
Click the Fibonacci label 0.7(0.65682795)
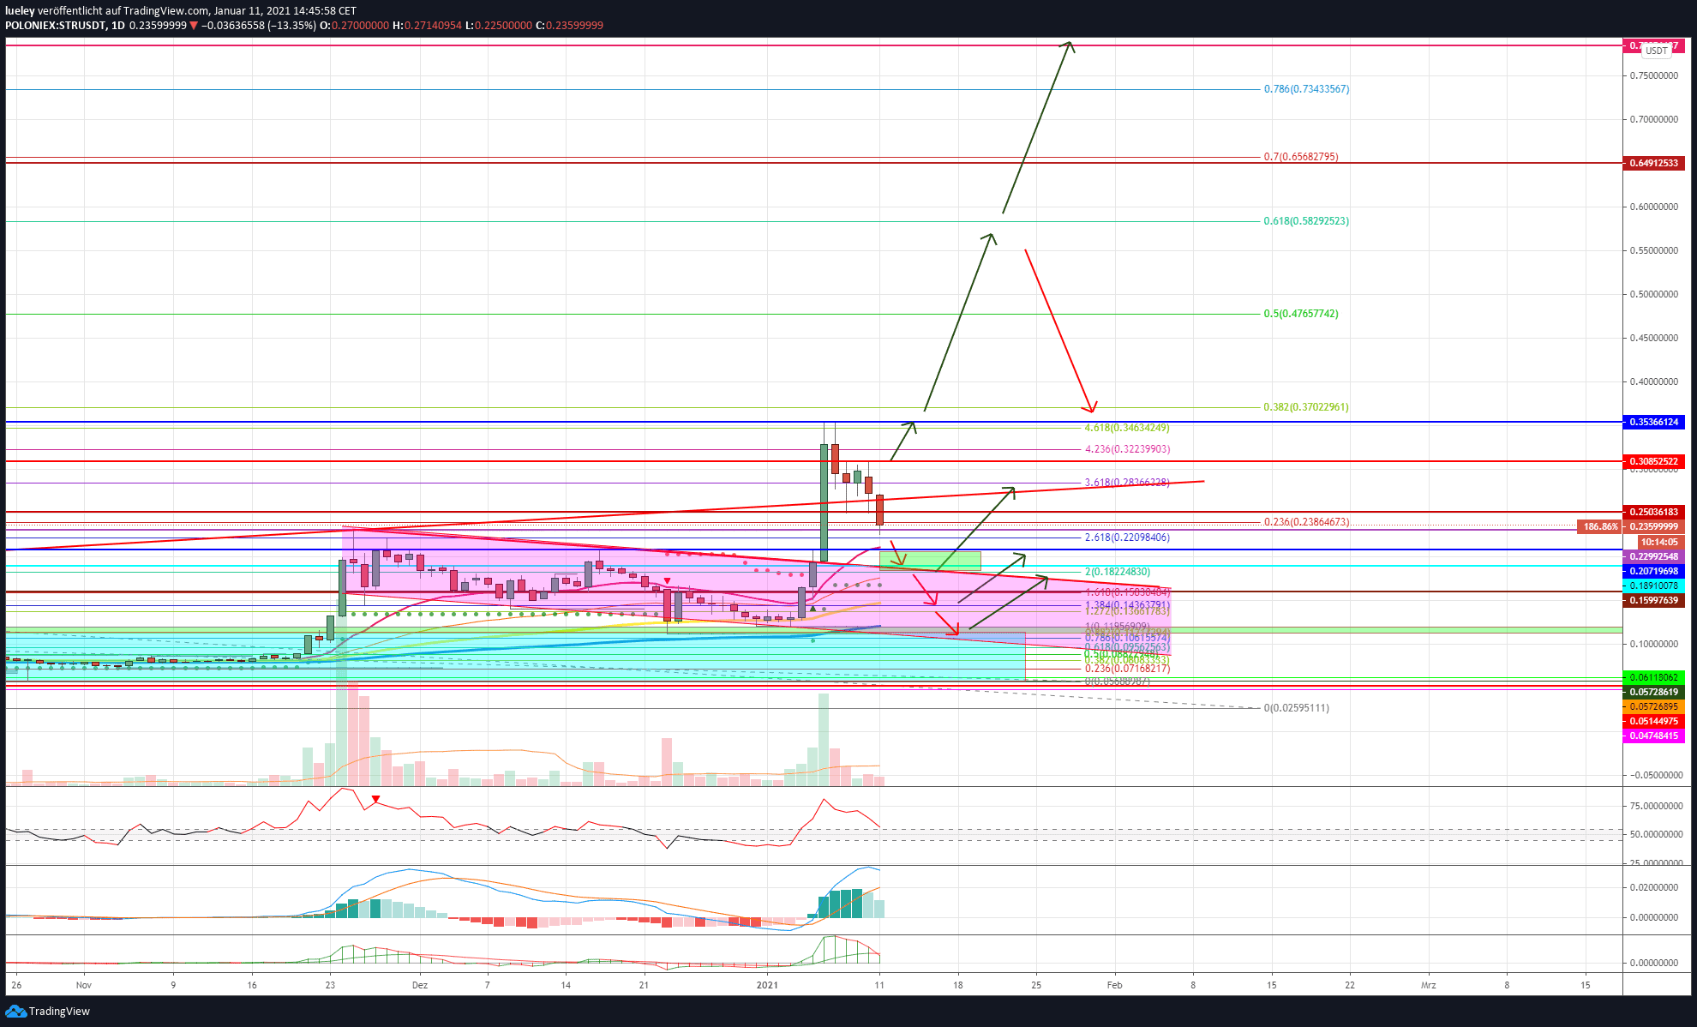click(1301, 157)
